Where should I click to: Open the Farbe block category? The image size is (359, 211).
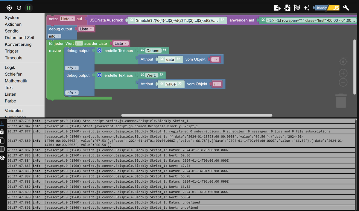pos(10,101)
